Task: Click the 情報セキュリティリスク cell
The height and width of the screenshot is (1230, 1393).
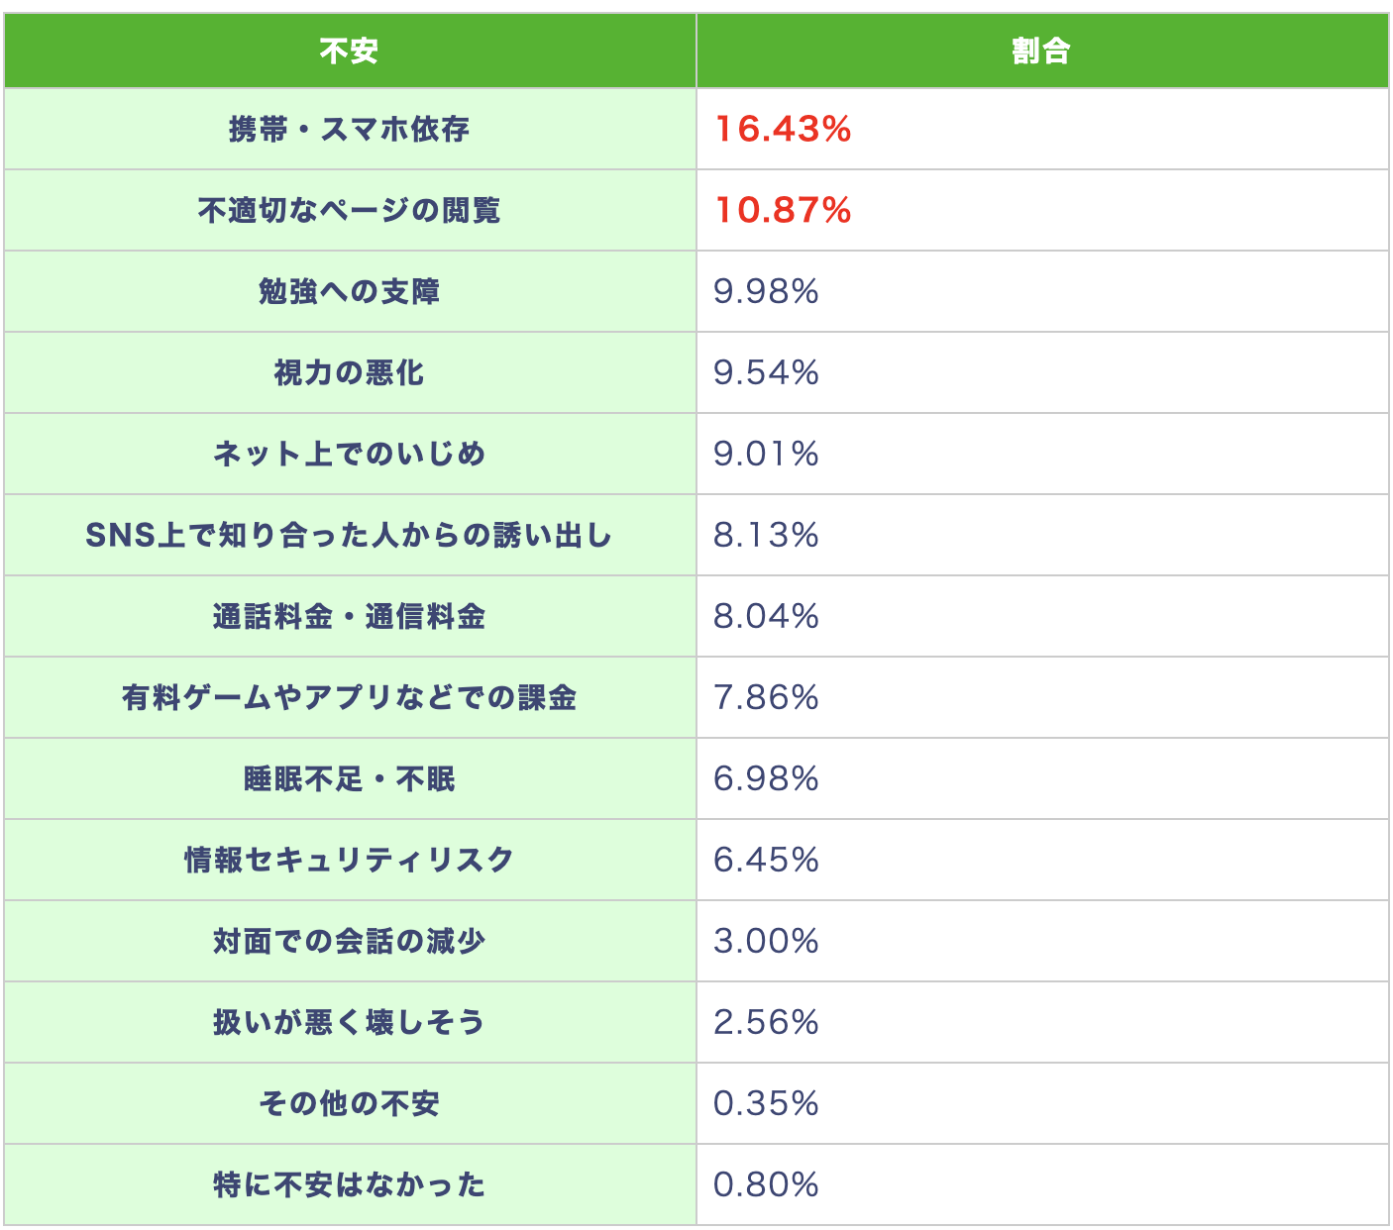Action: (350, 861)
